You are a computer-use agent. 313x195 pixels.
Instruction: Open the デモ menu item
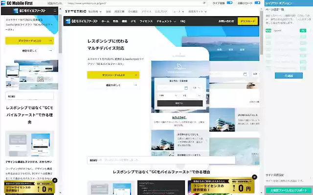click(134, 21)
